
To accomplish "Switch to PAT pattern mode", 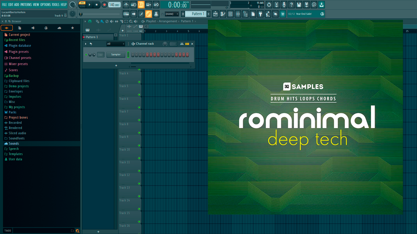I will click(x=82, y=3).
